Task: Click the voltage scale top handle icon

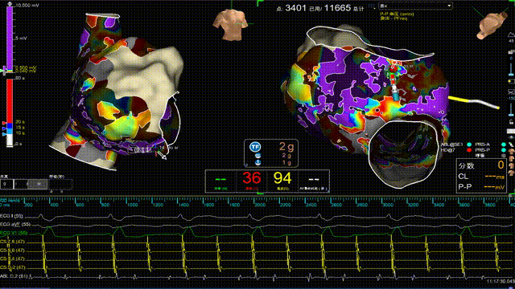Action: [x=10, y=4]
